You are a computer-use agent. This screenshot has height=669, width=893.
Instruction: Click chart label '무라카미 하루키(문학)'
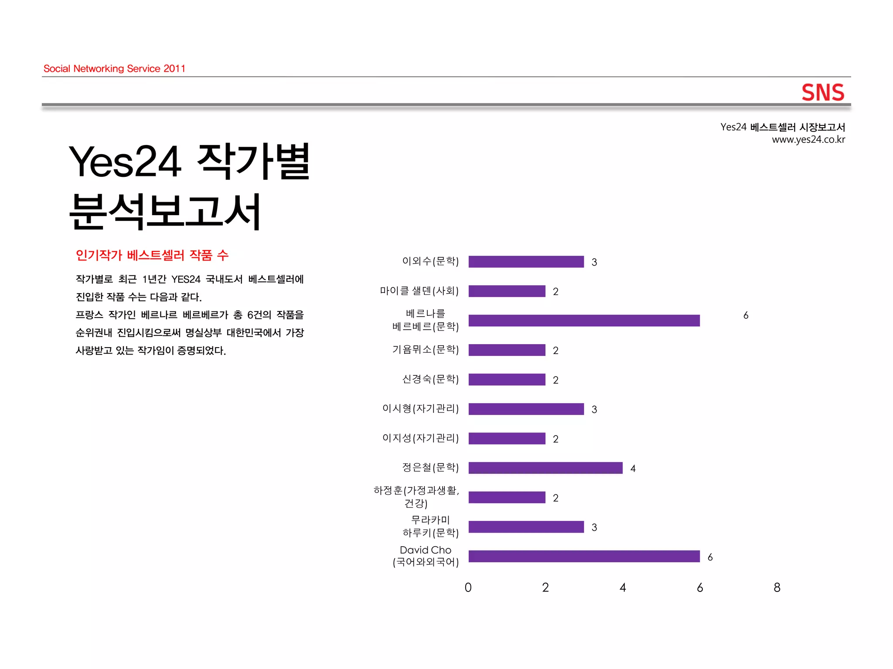(430, 526)
